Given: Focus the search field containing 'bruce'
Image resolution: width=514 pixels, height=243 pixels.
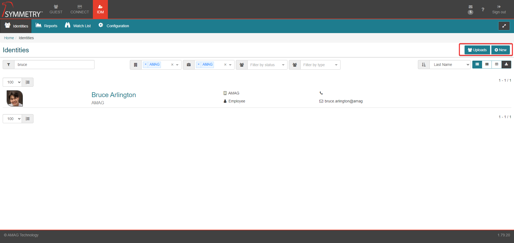Looking at the screenshot, I should tap(54, 65).
